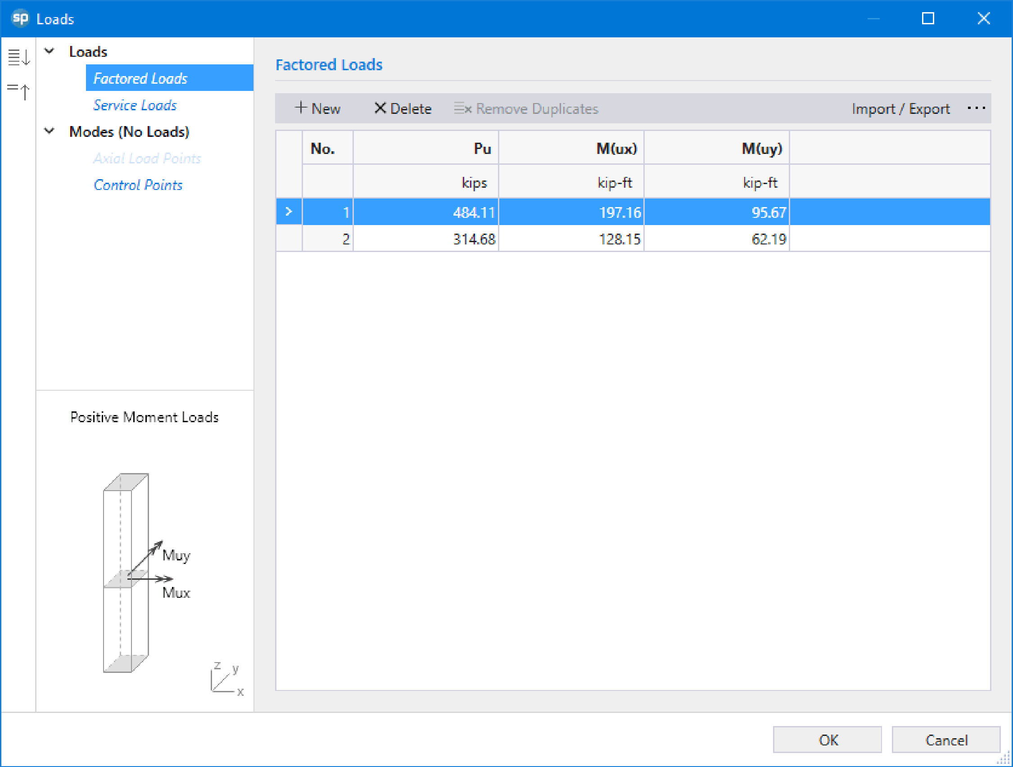Viewport: 1013px width, 767px height.
Task: Select Service Loads in the tree
Action: coord(135,105)
